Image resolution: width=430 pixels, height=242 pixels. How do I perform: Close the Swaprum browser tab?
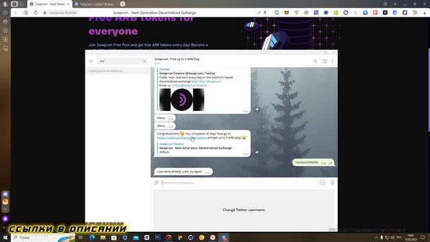click(69, 4)
